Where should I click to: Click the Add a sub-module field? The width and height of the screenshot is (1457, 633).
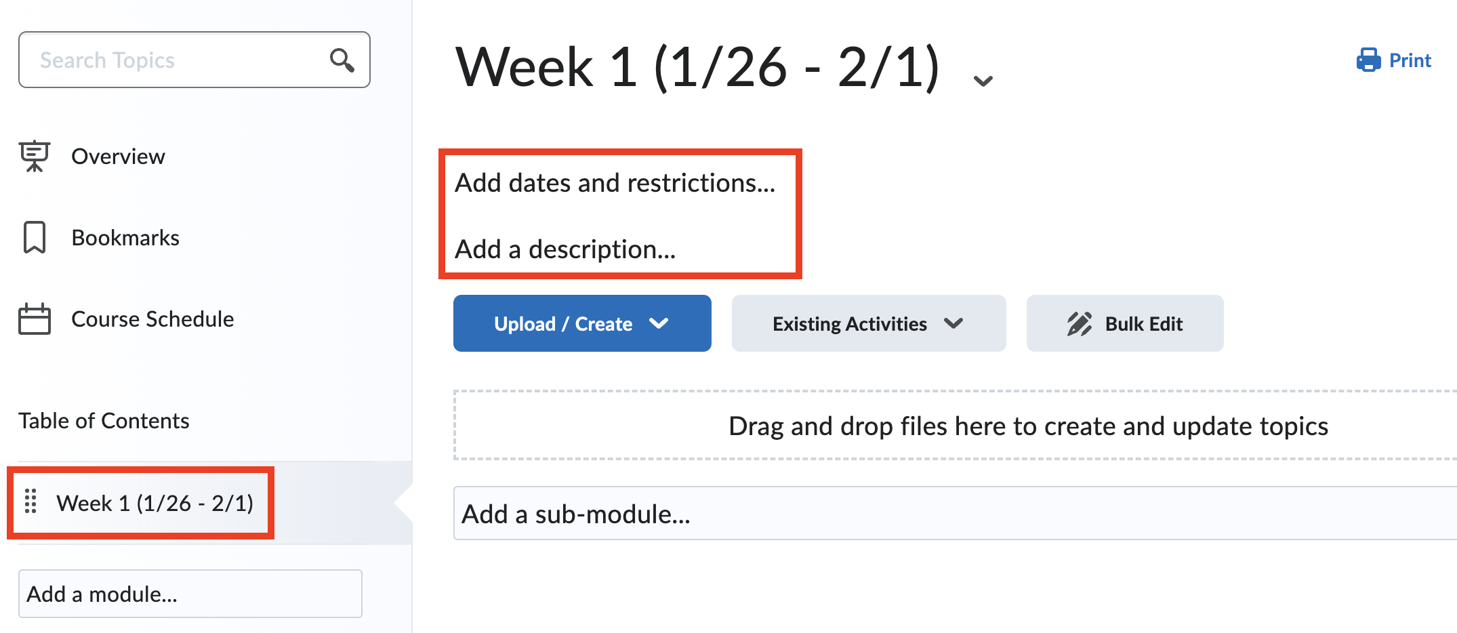(949, 514)
